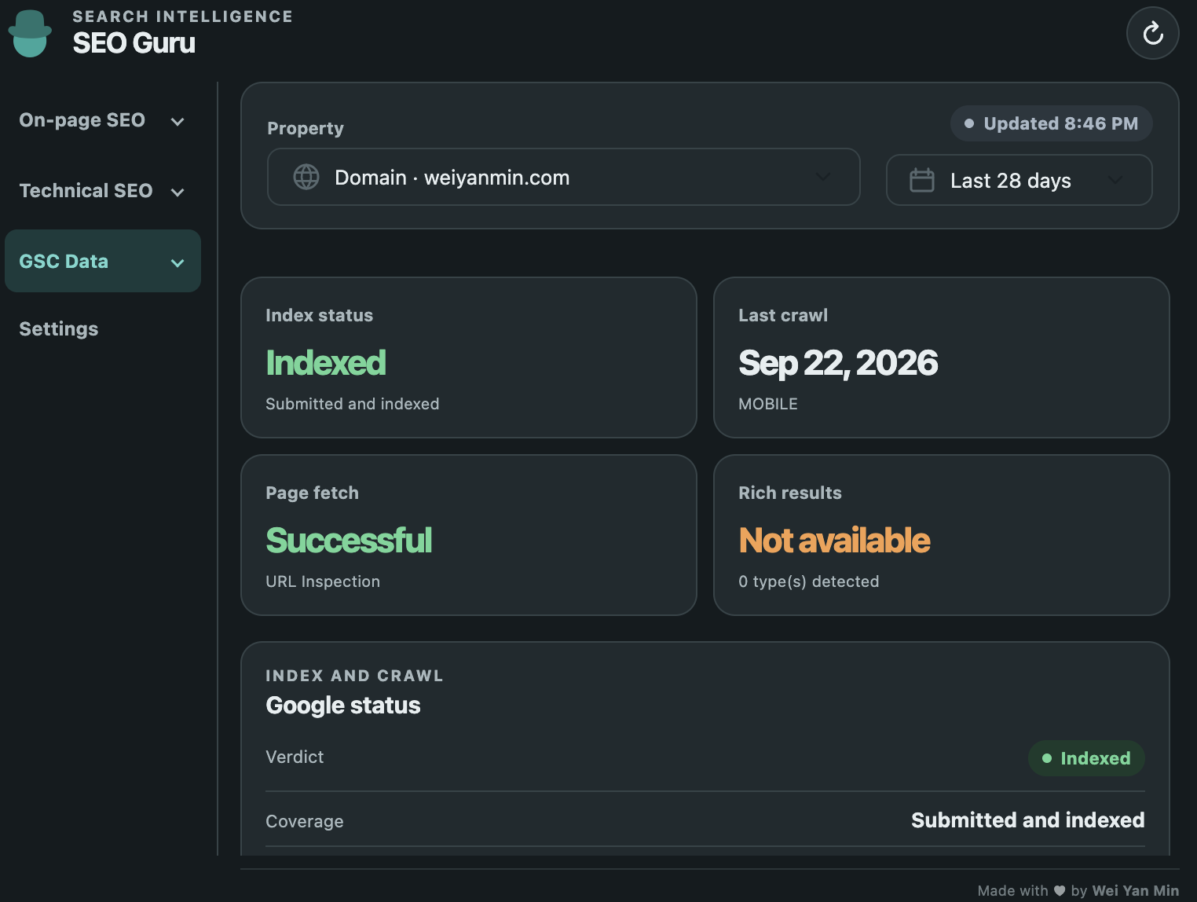
Task: Click the Verdict row label
Action: point(295,757)
